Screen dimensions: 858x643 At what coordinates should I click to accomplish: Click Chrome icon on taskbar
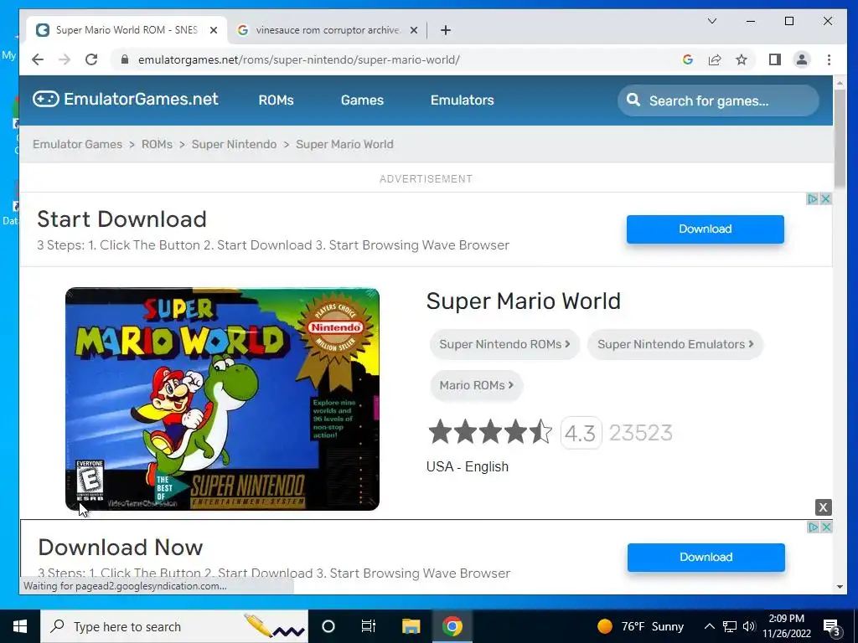(x=452, y=626)
